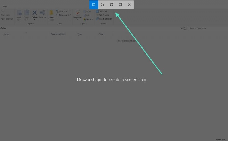Open the View ribbon tab
The height and width of the screenshot is (141, 228).
tap(5, 7)
